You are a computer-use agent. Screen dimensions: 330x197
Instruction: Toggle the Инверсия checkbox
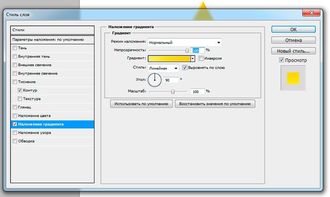pyautogui.click(x=201, y=58)
